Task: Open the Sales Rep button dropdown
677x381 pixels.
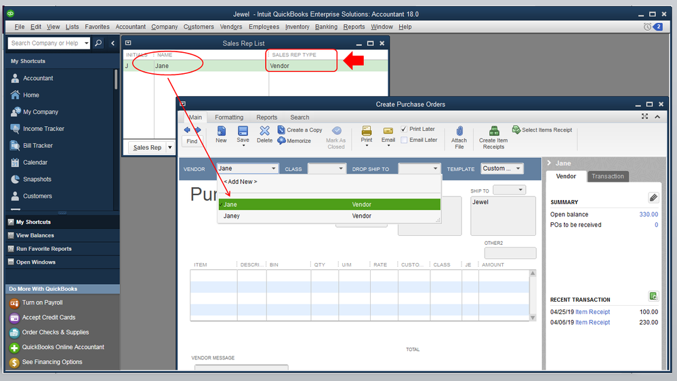Action: point(169,147)
